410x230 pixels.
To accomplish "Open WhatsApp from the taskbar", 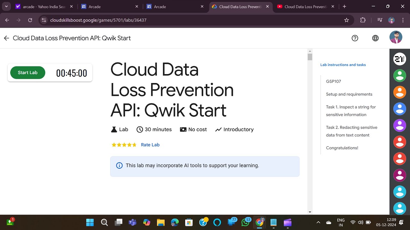I will (246, 222).
